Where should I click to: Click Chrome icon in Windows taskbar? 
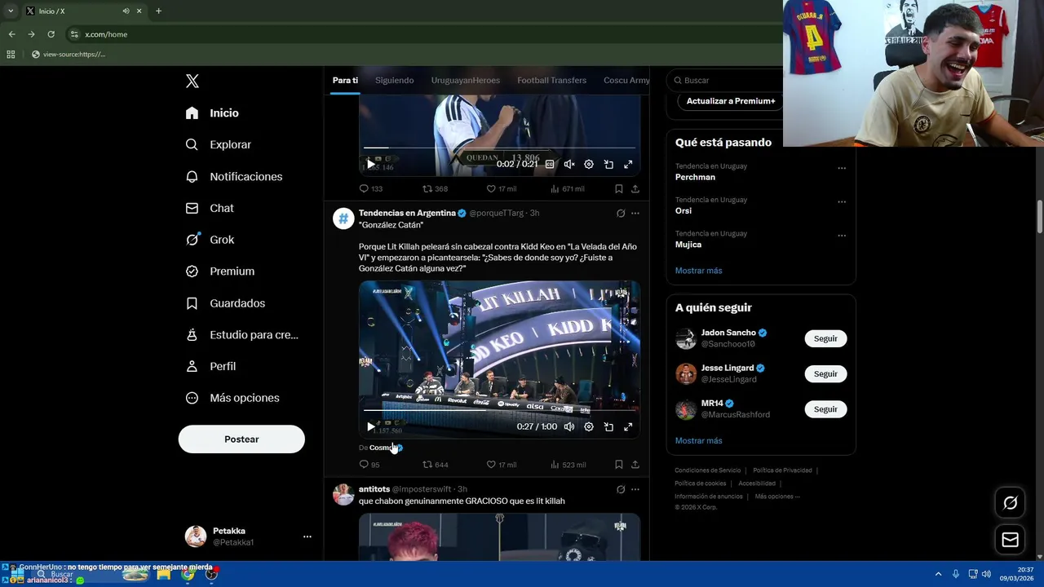click(188, 574)
